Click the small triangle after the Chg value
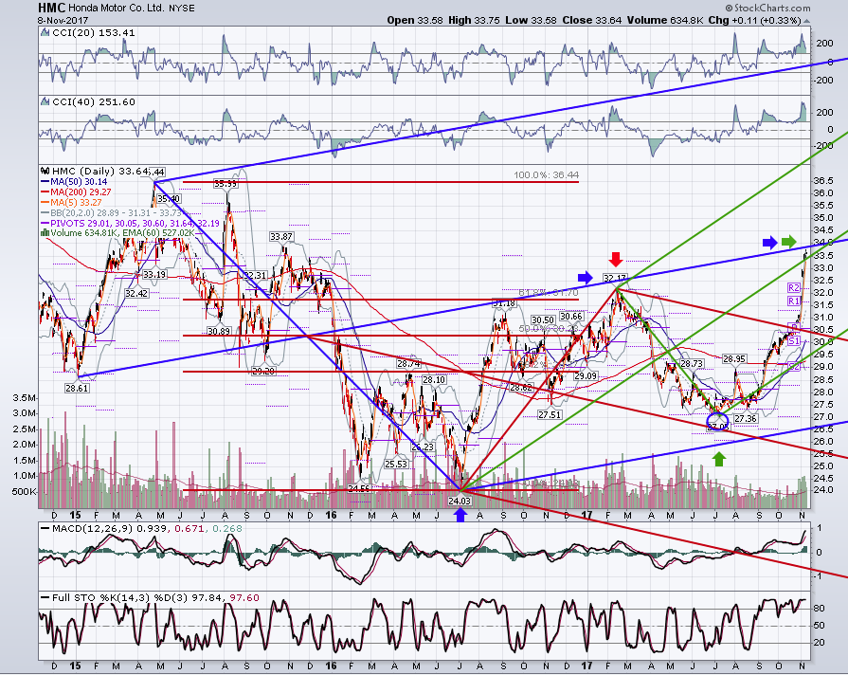The width and height of the screenshot is (848, 675). [807, 21]
